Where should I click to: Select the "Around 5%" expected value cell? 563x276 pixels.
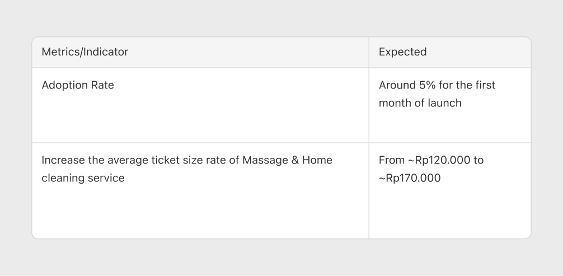(x=449, y=105)
